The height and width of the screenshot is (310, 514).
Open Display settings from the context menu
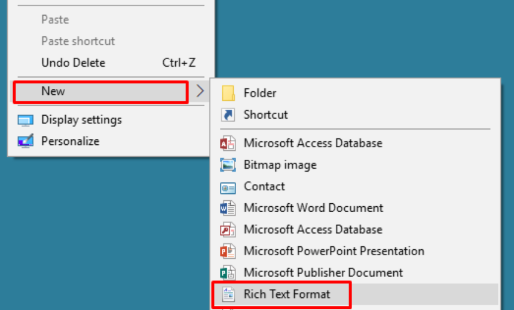click(x=81, y=120)
